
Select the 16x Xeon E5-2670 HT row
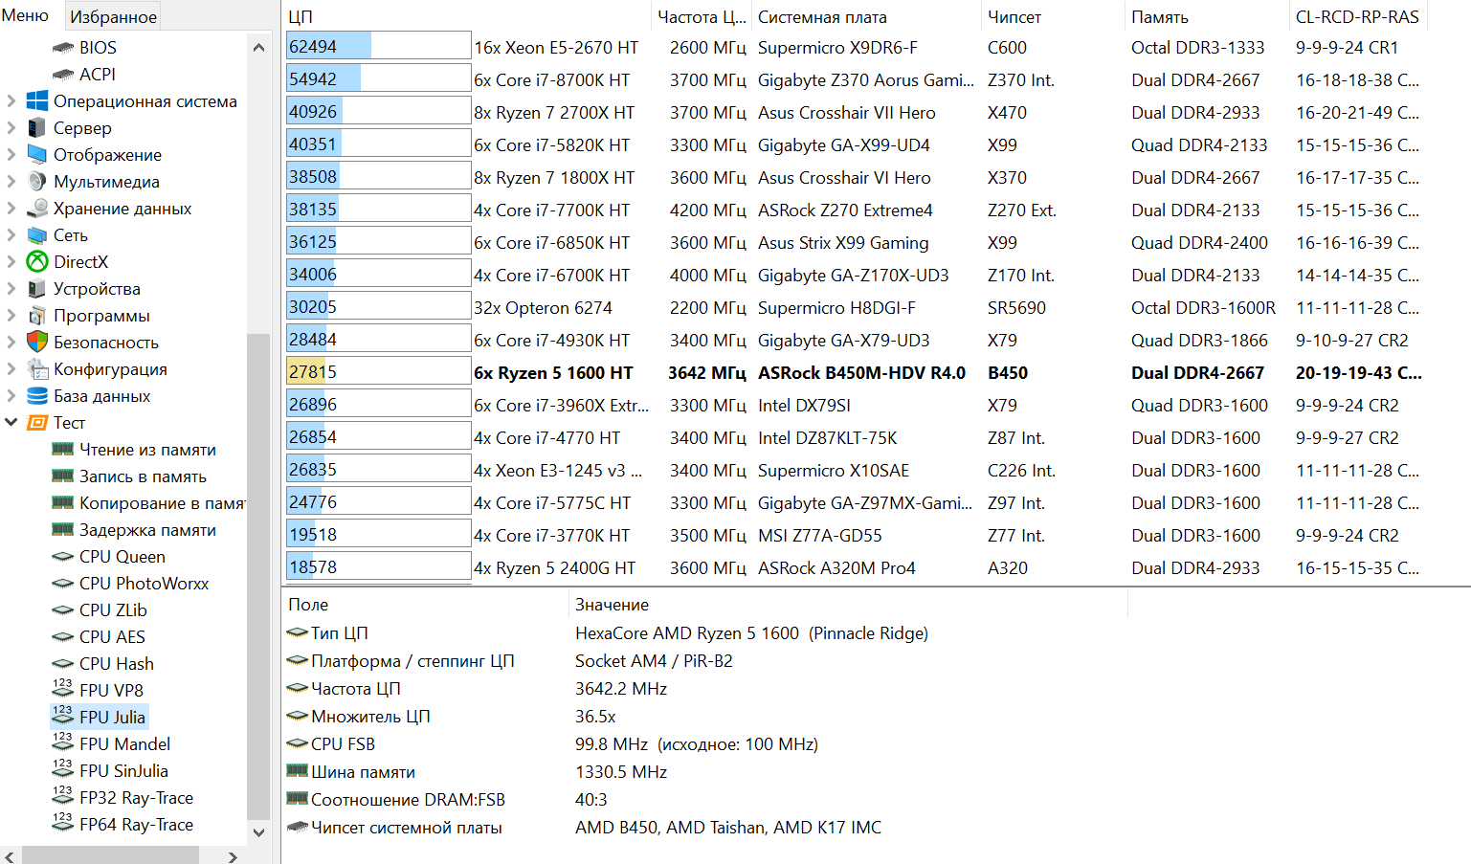pyautogui.click(x=854, y=48)
